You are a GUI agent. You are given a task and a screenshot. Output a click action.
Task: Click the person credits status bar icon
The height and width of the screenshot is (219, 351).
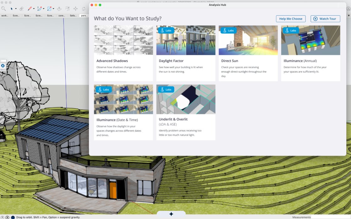[8, 217]
